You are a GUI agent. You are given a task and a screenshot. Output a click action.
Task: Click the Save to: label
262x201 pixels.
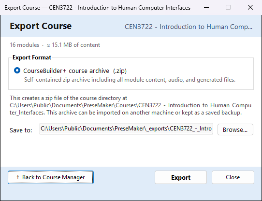(x=21, y=130)
